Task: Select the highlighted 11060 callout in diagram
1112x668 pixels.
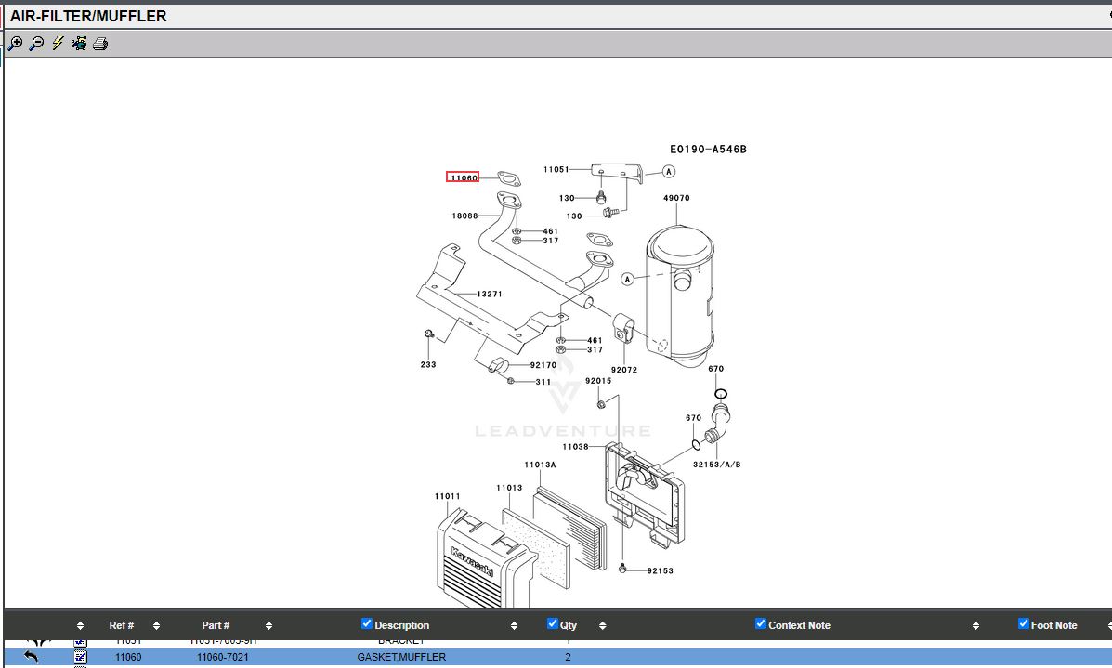Action: tap(463, 177)
